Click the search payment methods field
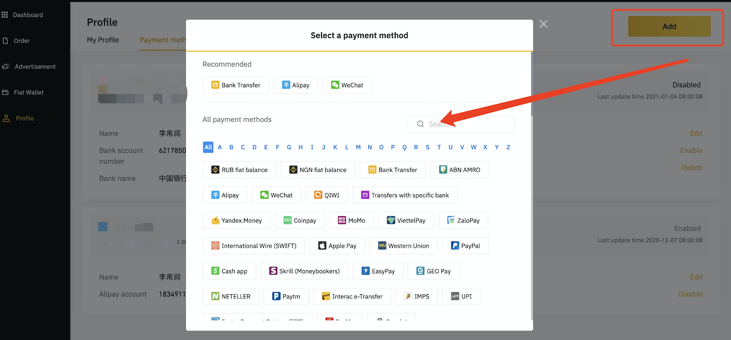Image resolution: width=731 pixels, height=340 pixels. pyautogui.click(x=461, y=124)
